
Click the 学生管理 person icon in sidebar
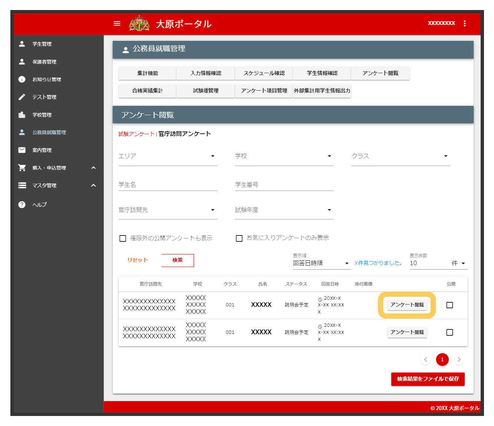(x=22, y=44)
